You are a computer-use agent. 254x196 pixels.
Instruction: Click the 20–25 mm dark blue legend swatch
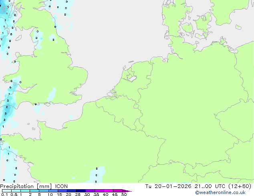(x=71, y=191)
